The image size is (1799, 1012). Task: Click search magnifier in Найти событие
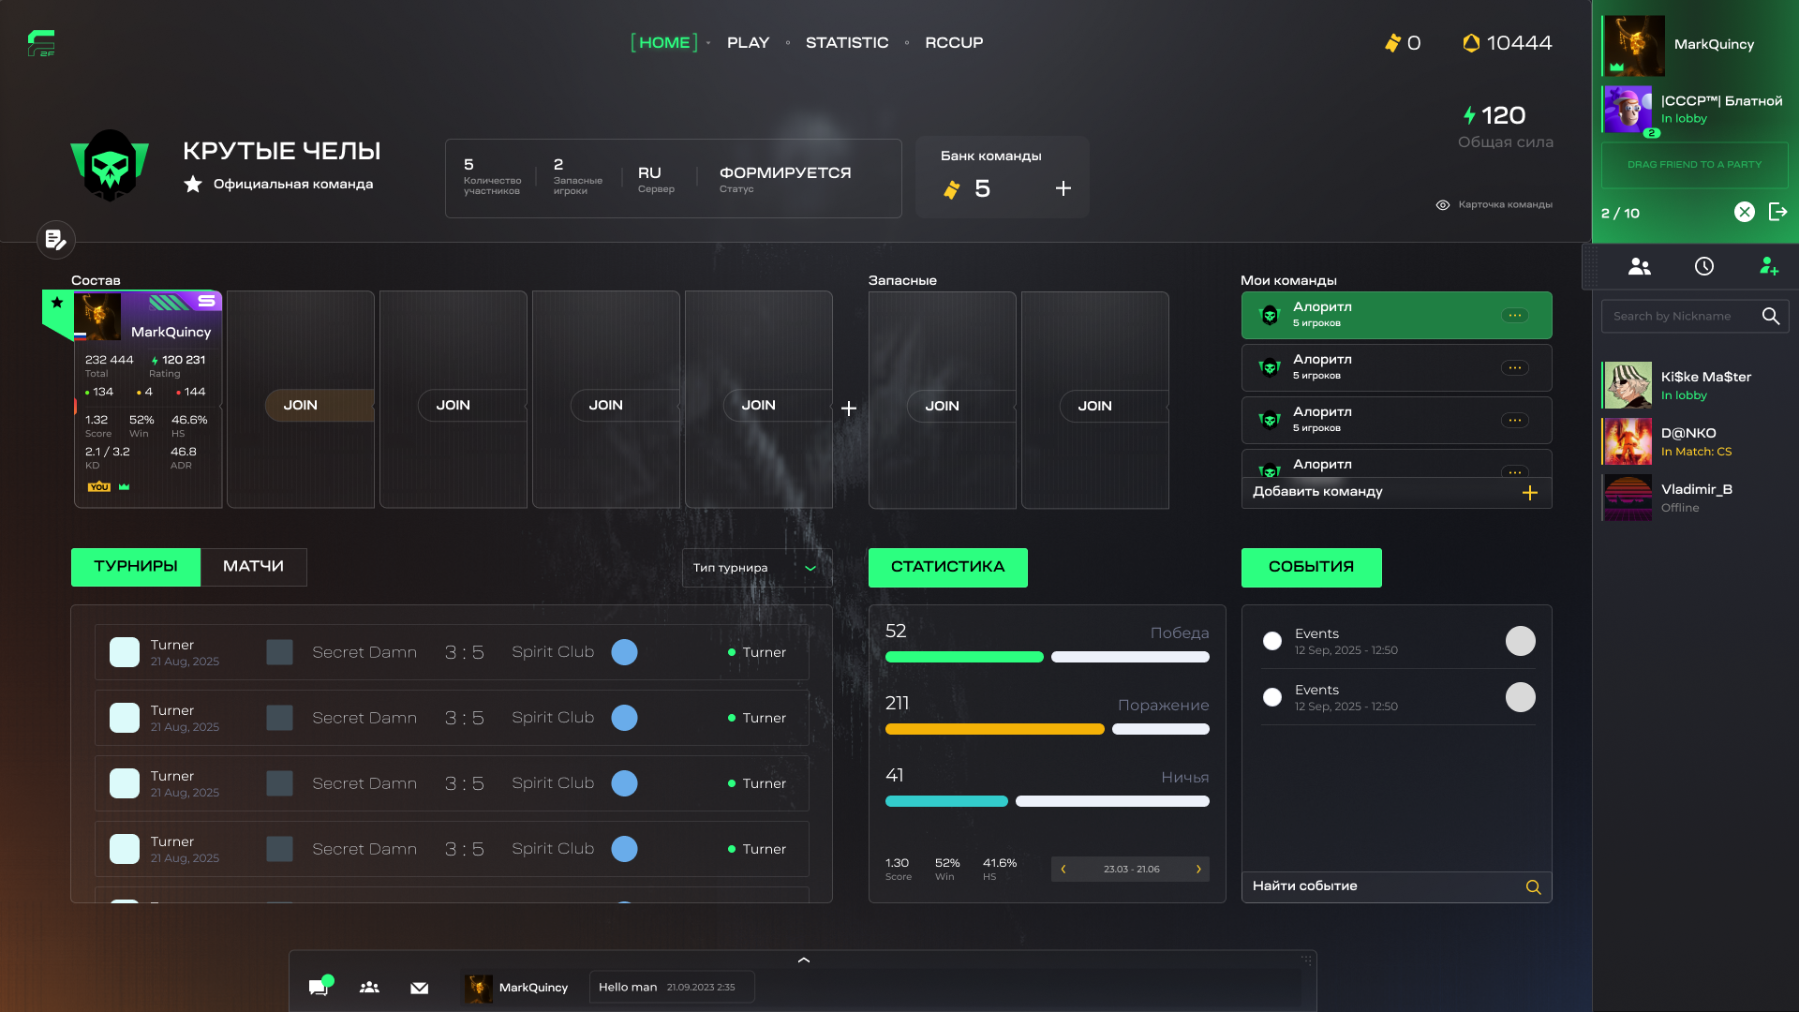(x=1533, y=887)
